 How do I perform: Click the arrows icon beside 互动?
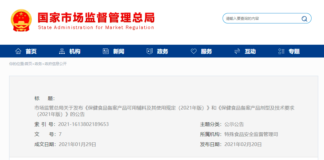237,51
